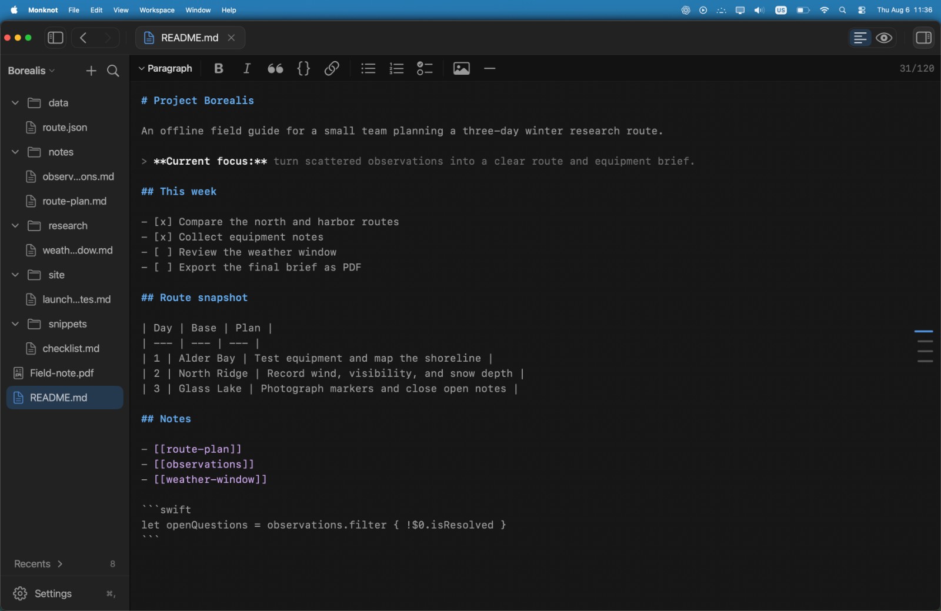The image size is (941, 611).
Task: Insert a task checklist
Action: (425, 68)
